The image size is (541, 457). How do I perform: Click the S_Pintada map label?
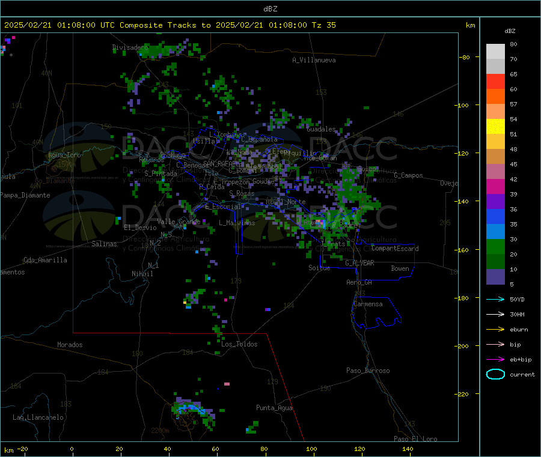160,174
